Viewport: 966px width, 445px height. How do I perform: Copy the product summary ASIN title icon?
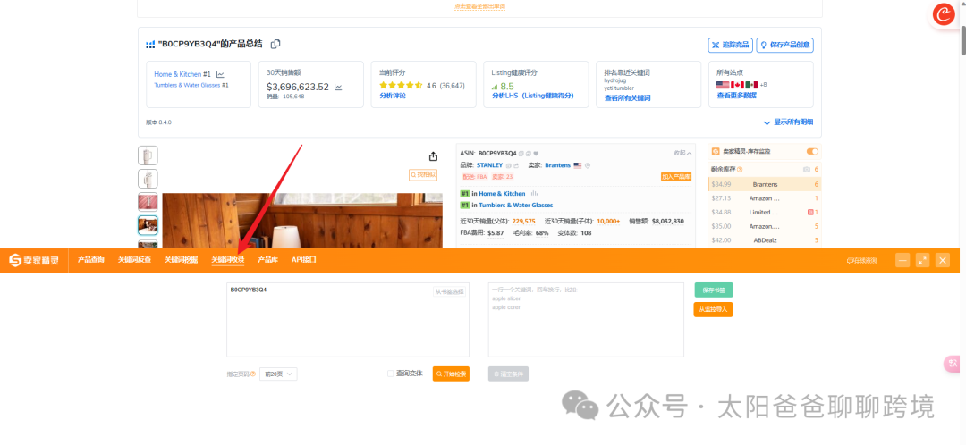click(276, 44)
